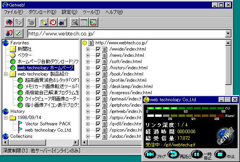Click the URL address input field
The width and height of the screenshot is (240, 162).
point(126,33)
